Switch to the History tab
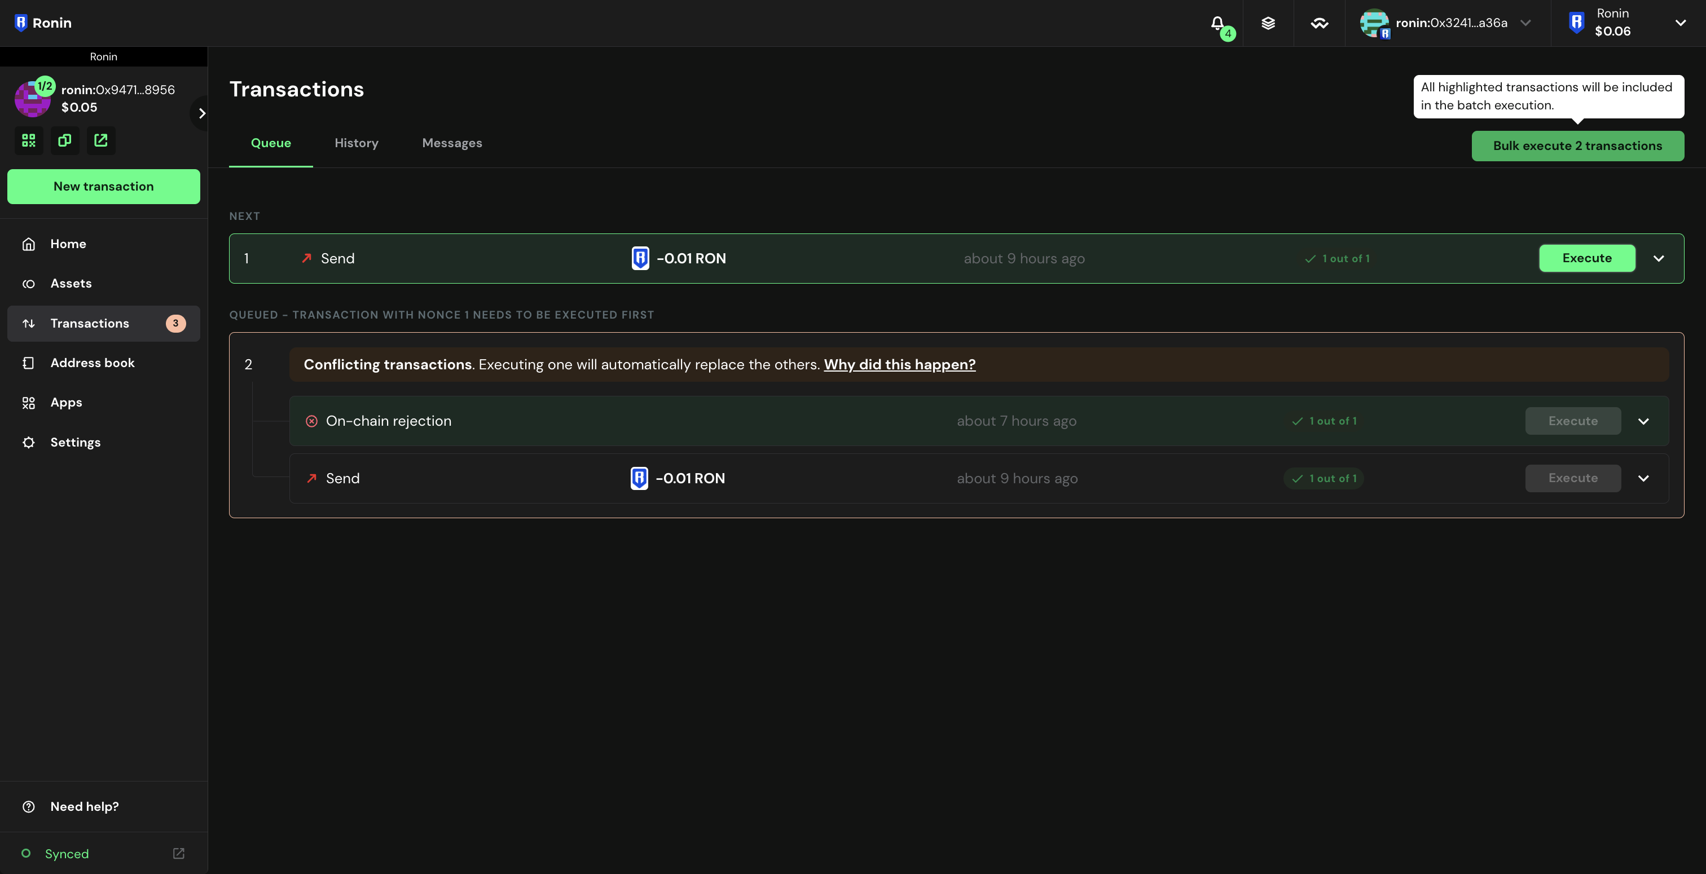Viewport: 1706px width, 874px height. 357,143
